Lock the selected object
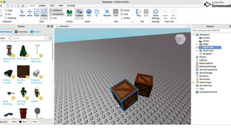231x130 pixels. point(124,14)
